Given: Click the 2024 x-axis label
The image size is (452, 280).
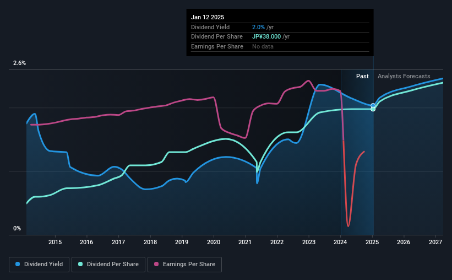Looking at the screenshot, I should 340,242.
